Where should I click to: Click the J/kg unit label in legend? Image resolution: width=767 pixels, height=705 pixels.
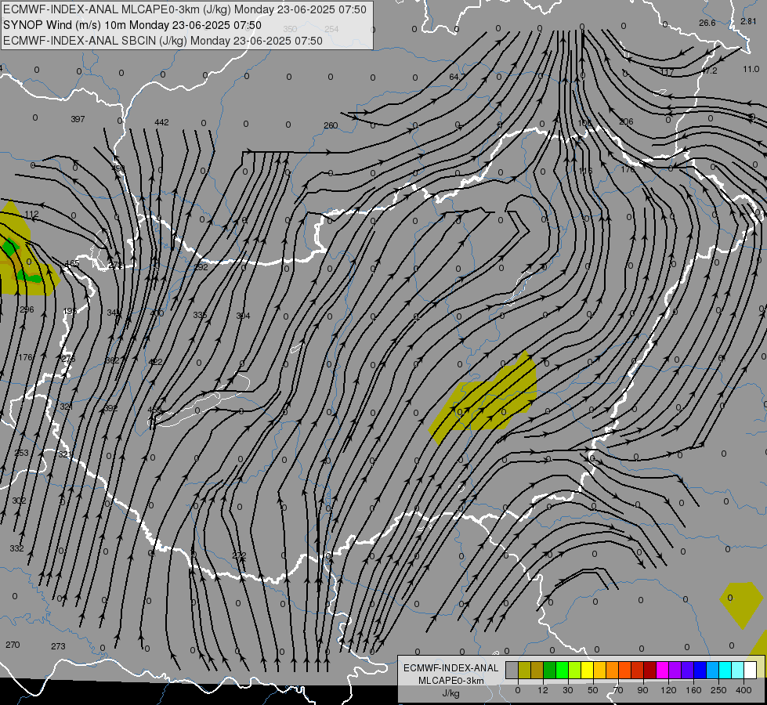pyautogui.click(x=451, y=693)
